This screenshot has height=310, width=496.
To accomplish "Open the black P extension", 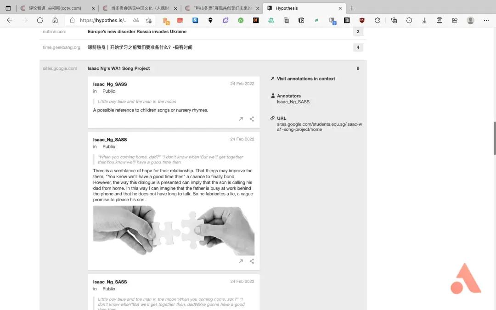I will (x=301, y=20).
